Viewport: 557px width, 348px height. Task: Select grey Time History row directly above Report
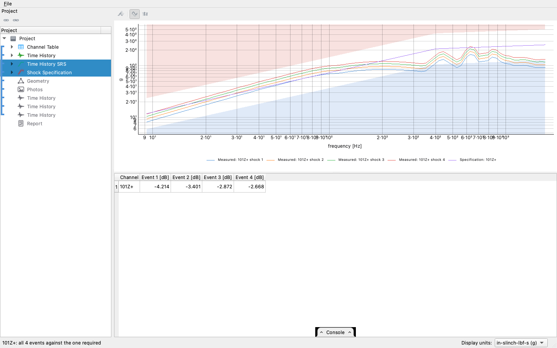click(56, 115)
